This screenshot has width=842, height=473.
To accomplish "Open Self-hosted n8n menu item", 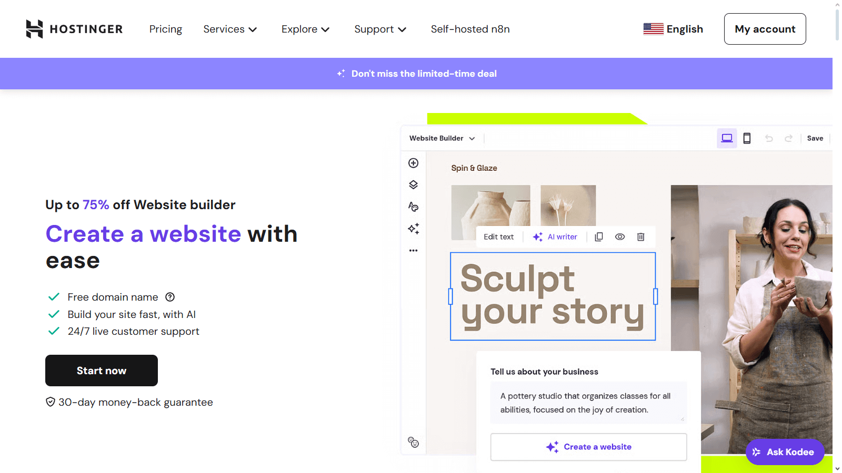I will [x=470, y=29].
